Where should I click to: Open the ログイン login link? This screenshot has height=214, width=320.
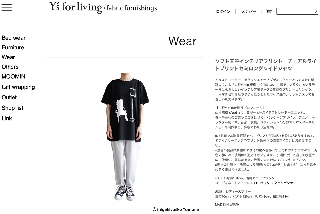coord(223,11)
